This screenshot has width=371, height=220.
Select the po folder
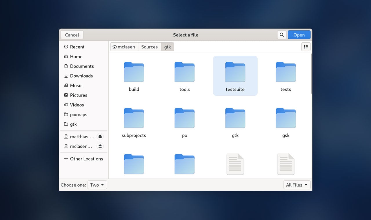185,122
